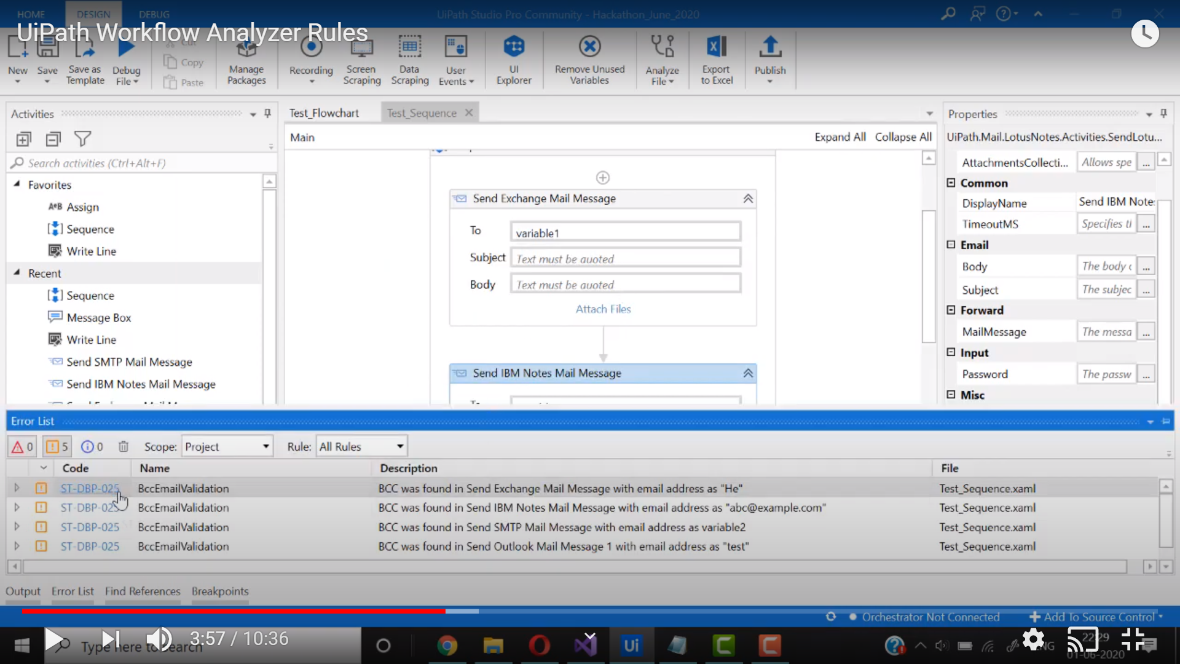
Task: Toggle errors filter showing 0
Action: (x=23, y=446)
